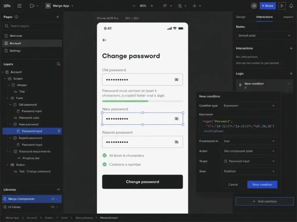Screen dimensions: 297x222
Task: Open notifications bell
Action: pos(291,6)
